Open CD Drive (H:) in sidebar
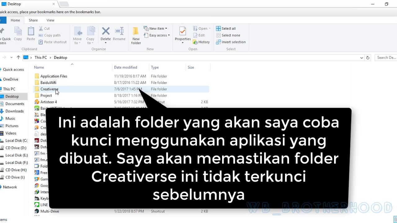 click(x=16, y=170)
